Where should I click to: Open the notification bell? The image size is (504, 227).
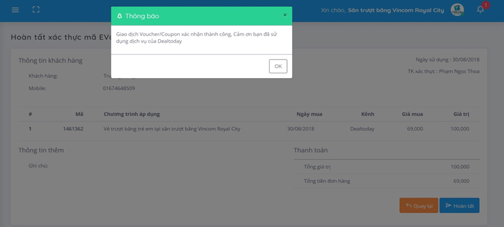(x=480, y=10)
